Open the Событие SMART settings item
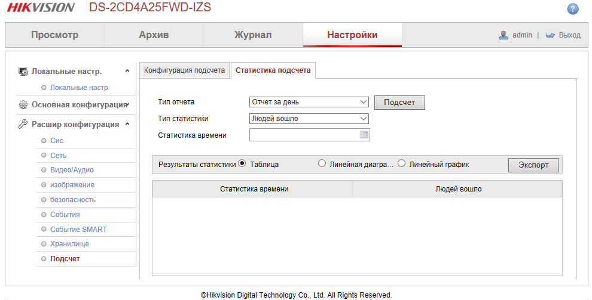The width and height of the screenshot is (592, 300). coord(78,229)
